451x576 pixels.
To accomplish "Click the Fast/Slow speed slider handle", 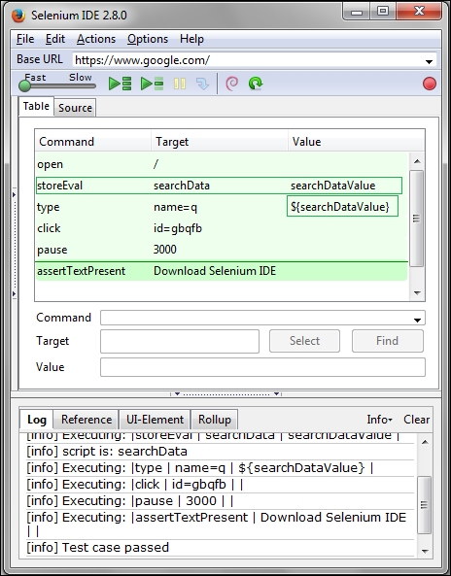I will coord(24,85).
